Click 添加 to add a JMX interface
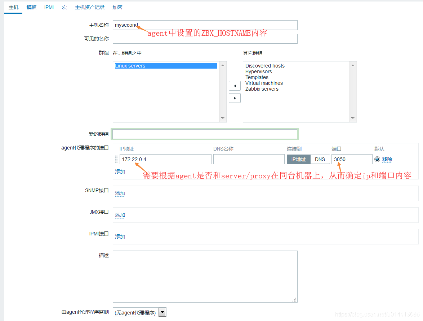Viewport: 423px width, 321px height. pyautogui.click(x=120, y=215)
